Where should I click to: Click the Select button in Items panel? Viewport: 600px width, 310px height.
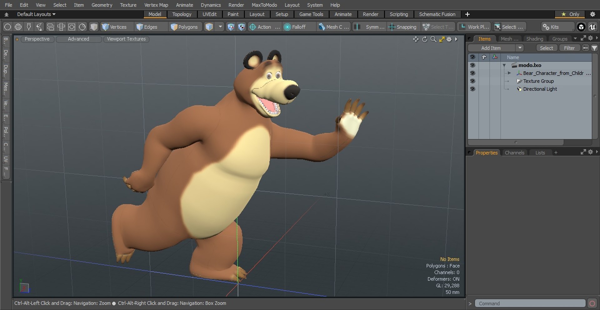click(x=546, y=48)
